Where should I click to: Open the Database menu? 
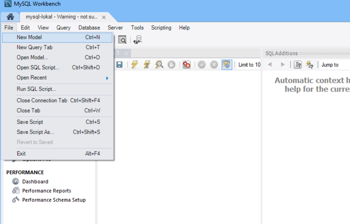89,28
